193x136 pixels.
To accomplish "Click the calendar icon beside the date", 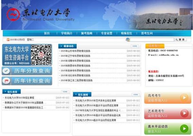I will tap(8, 39).
